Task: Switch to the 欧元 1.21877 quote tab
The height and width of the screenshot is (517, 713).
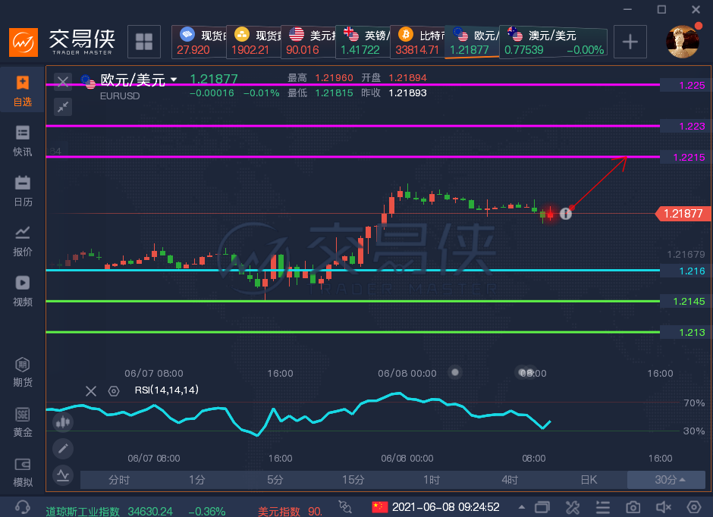Action: [472, 42]
